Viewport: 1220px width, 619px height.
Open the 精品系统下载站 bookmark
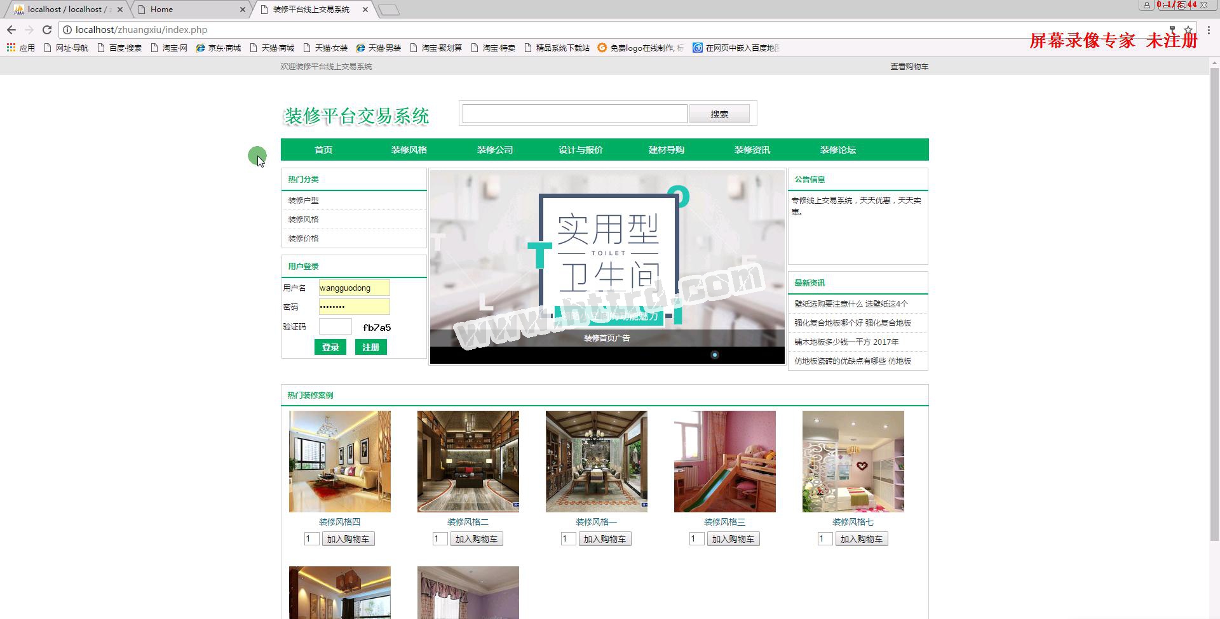coord(557,48)
